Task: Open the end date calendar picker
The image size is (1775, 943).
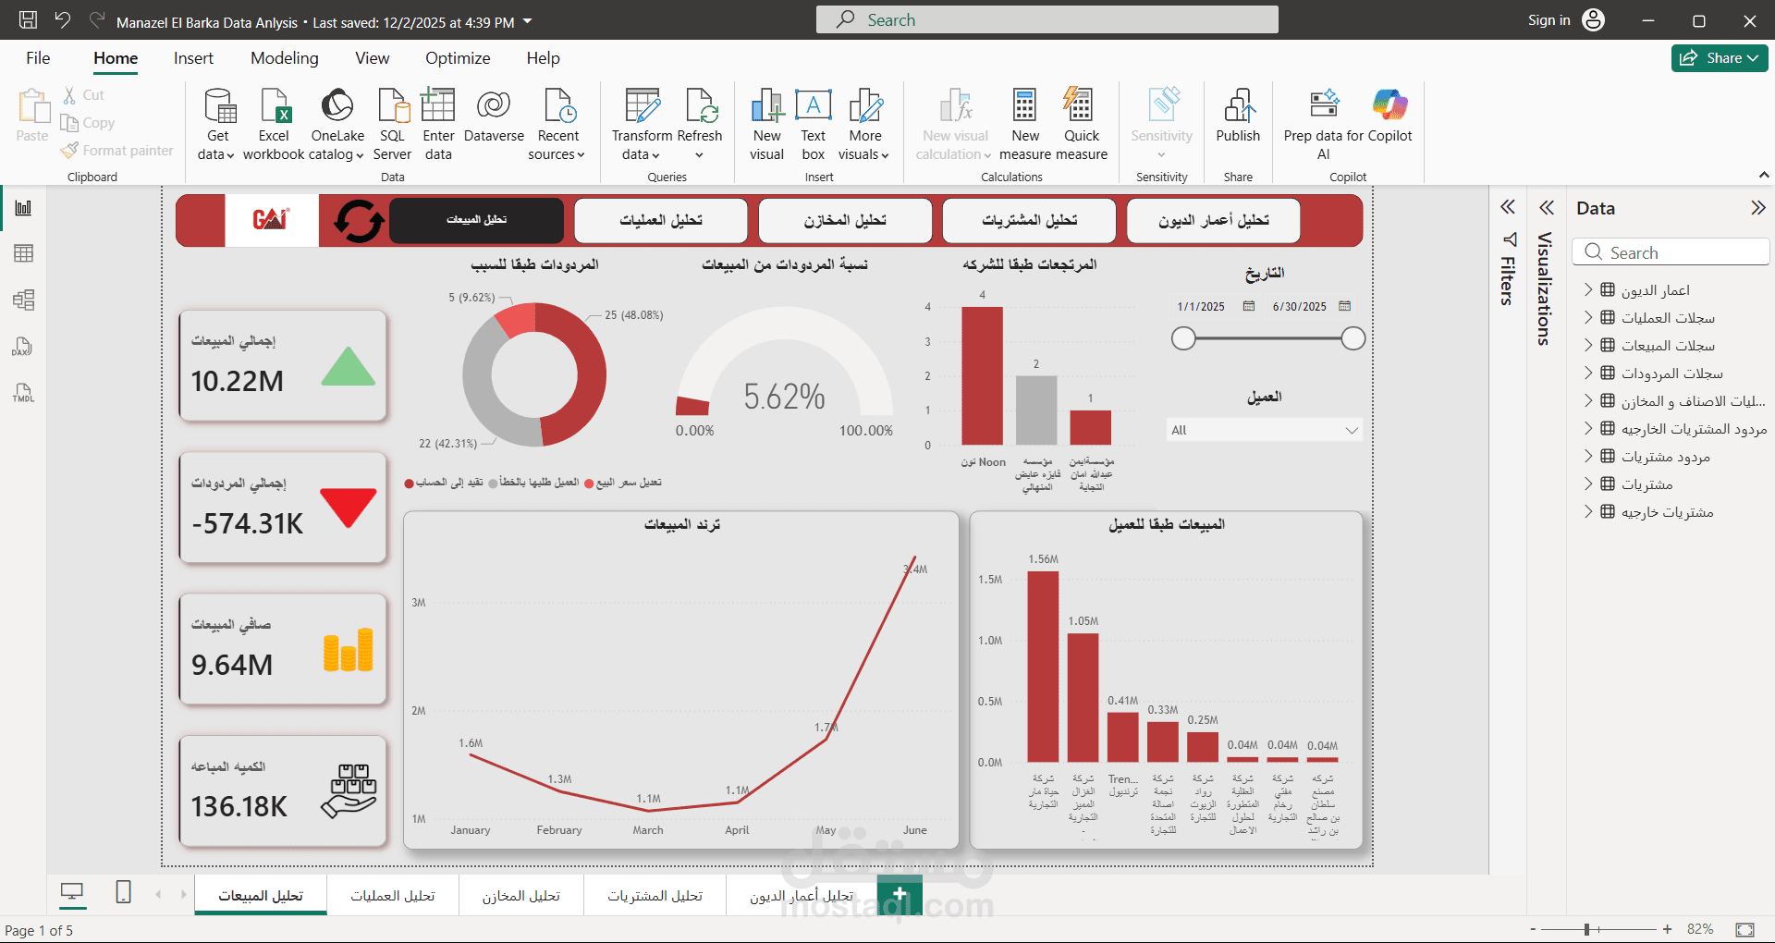Action: tap(1345, 306)
